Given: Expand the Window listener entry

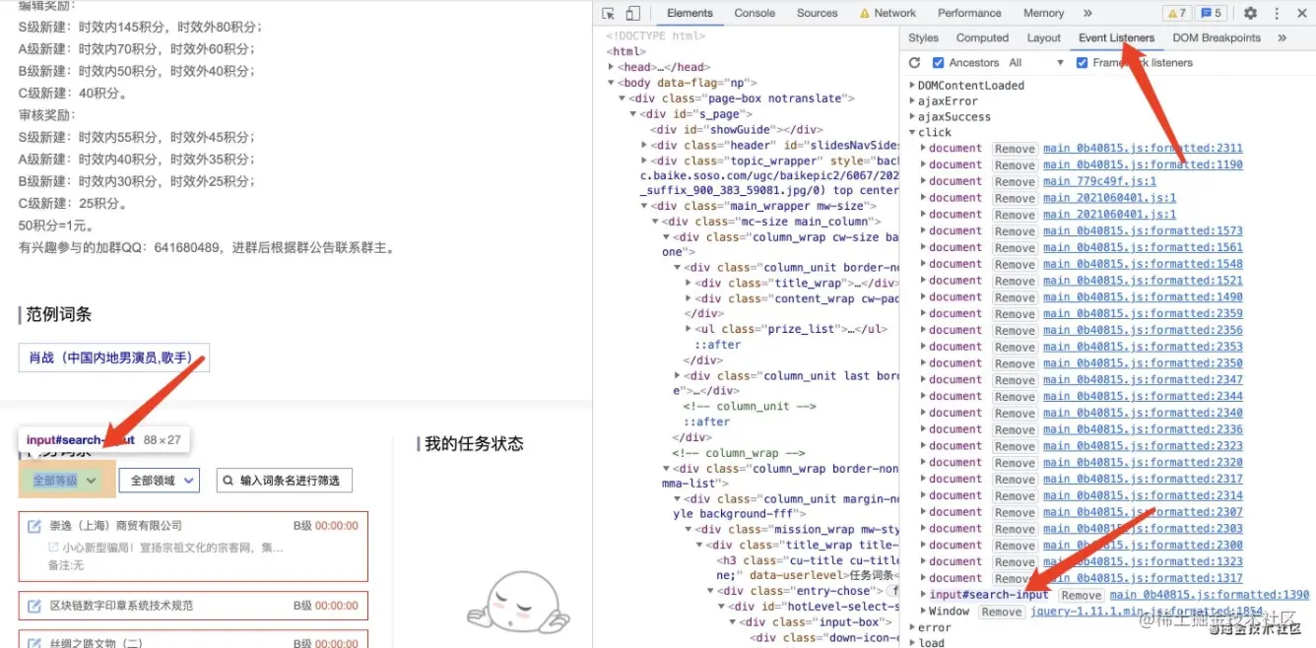Looking at the screenshot, I should (923, 611).
